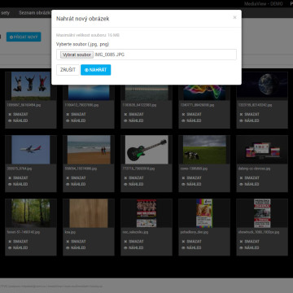Delete the beach couple image via SMAZAT
293x293 pixels.
point(76,177)
